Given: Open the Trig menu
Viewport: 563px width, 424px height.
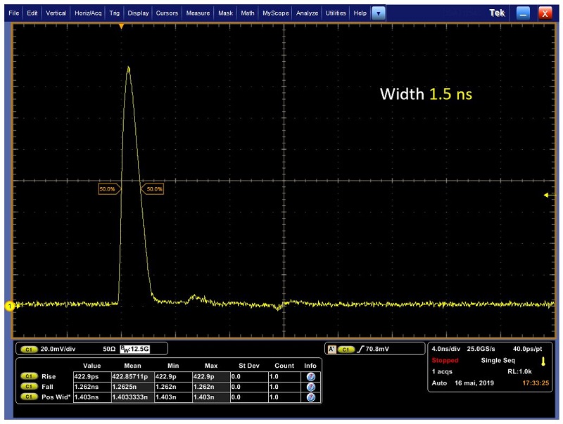Looking at the screenshot, I should tap(115, 13).
